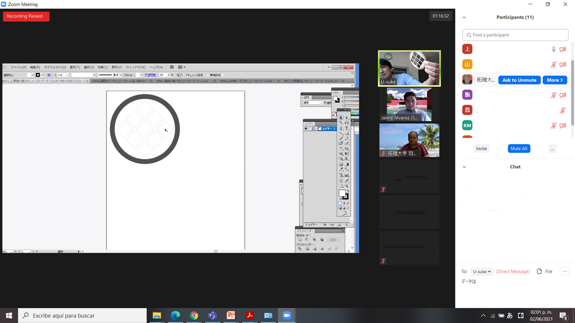Viewport: 575px width, 323px height.
Task: Open the blend mode 通常 dropdown
Action: click(313, 103)
